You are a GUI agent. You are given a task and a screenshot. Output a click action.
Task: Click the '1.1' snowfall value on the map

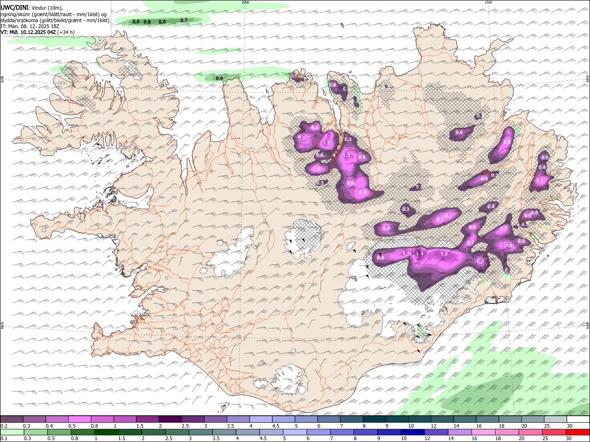(407, 253)
